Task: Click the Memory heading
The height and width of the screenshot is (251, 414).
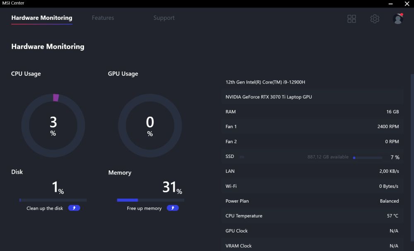Action: [x=120, y=173]
